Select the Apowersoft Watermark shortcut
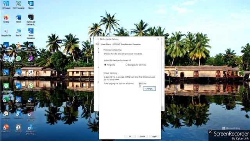 click(x=30, y=130)
